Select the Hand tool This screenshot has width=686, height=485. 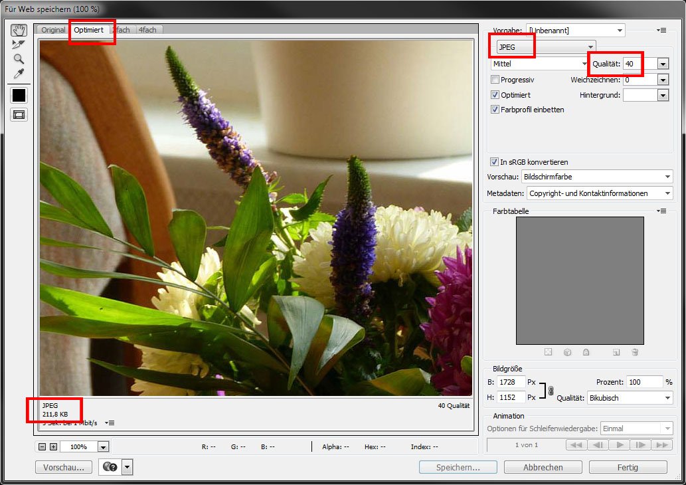pos(18,29)
